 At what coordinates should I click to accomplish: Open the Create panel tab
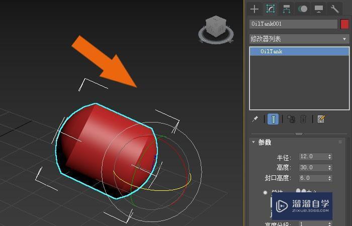coord(254,9)
